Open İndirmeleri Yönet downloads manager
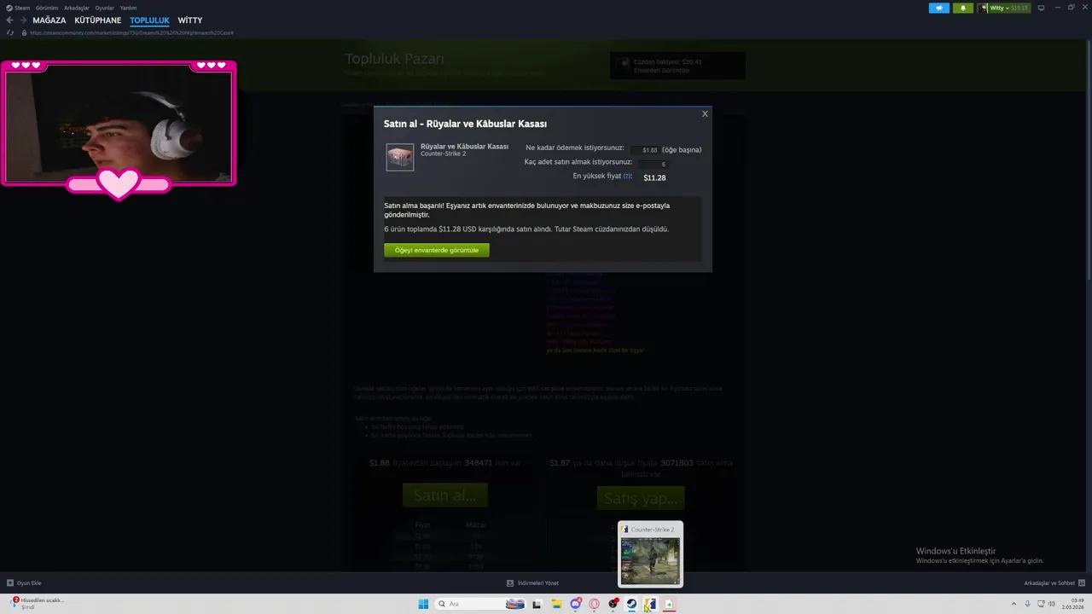Screen dimensions: 1092x614 pos(533,583)
